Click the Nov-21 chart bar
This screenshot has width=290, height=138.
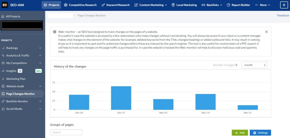tap(248, 107)
